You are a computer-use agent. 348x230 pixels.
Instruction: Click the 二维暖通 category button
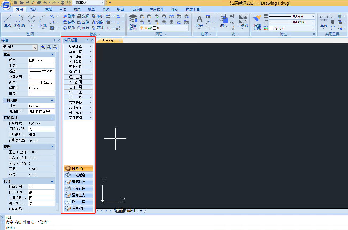pyautogui.click(x=79, y=175)
